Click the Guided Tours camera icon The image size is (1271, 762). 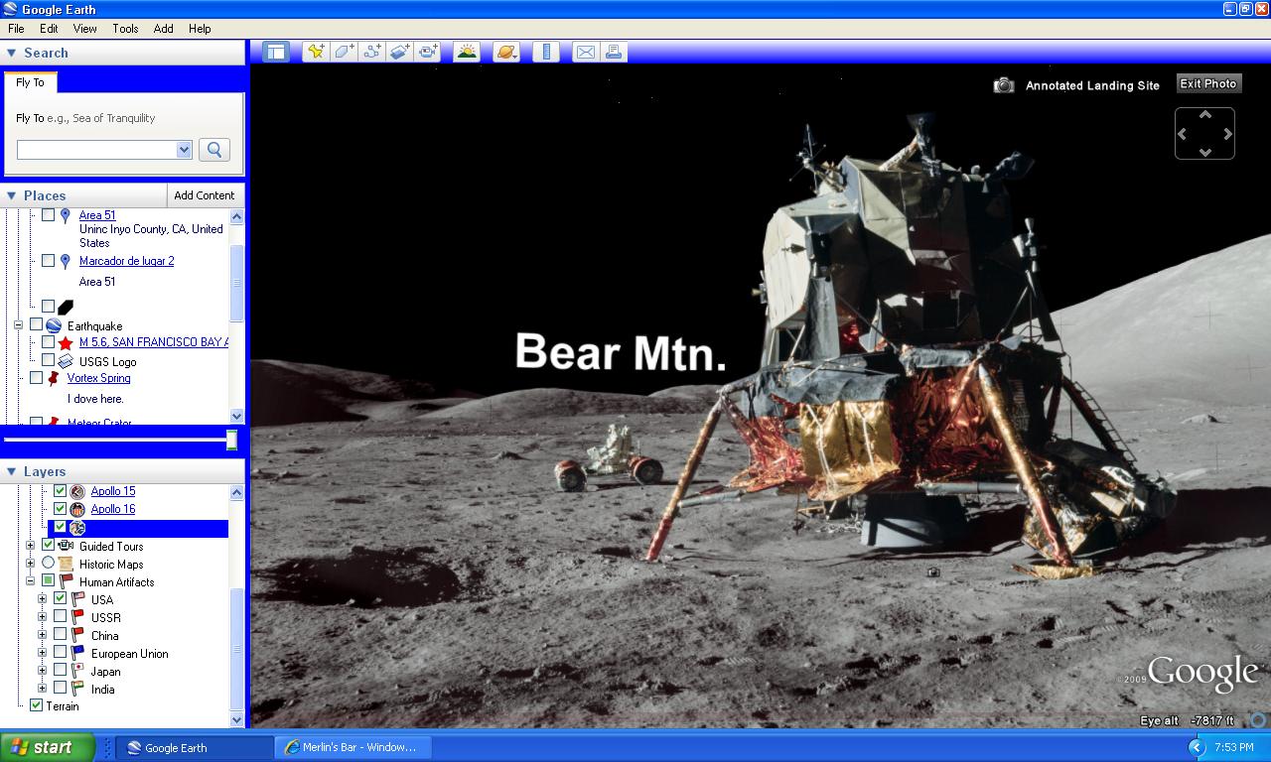click(x=66, y=546)
